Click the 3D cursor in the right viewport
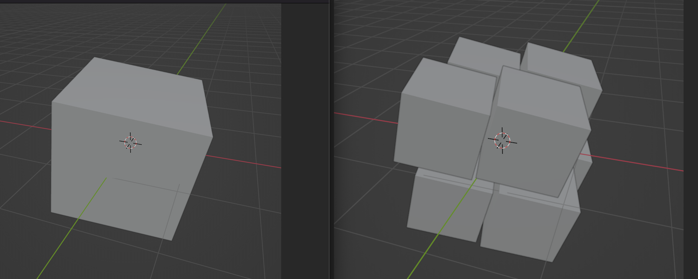The image size is (698, 279). [502, 141]
